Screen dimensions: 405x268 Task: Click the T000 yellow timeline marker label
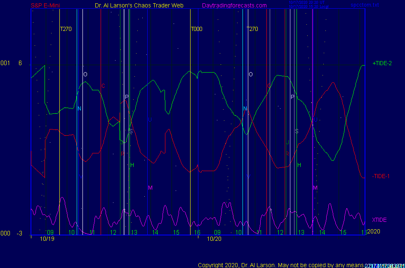point(196,29)
